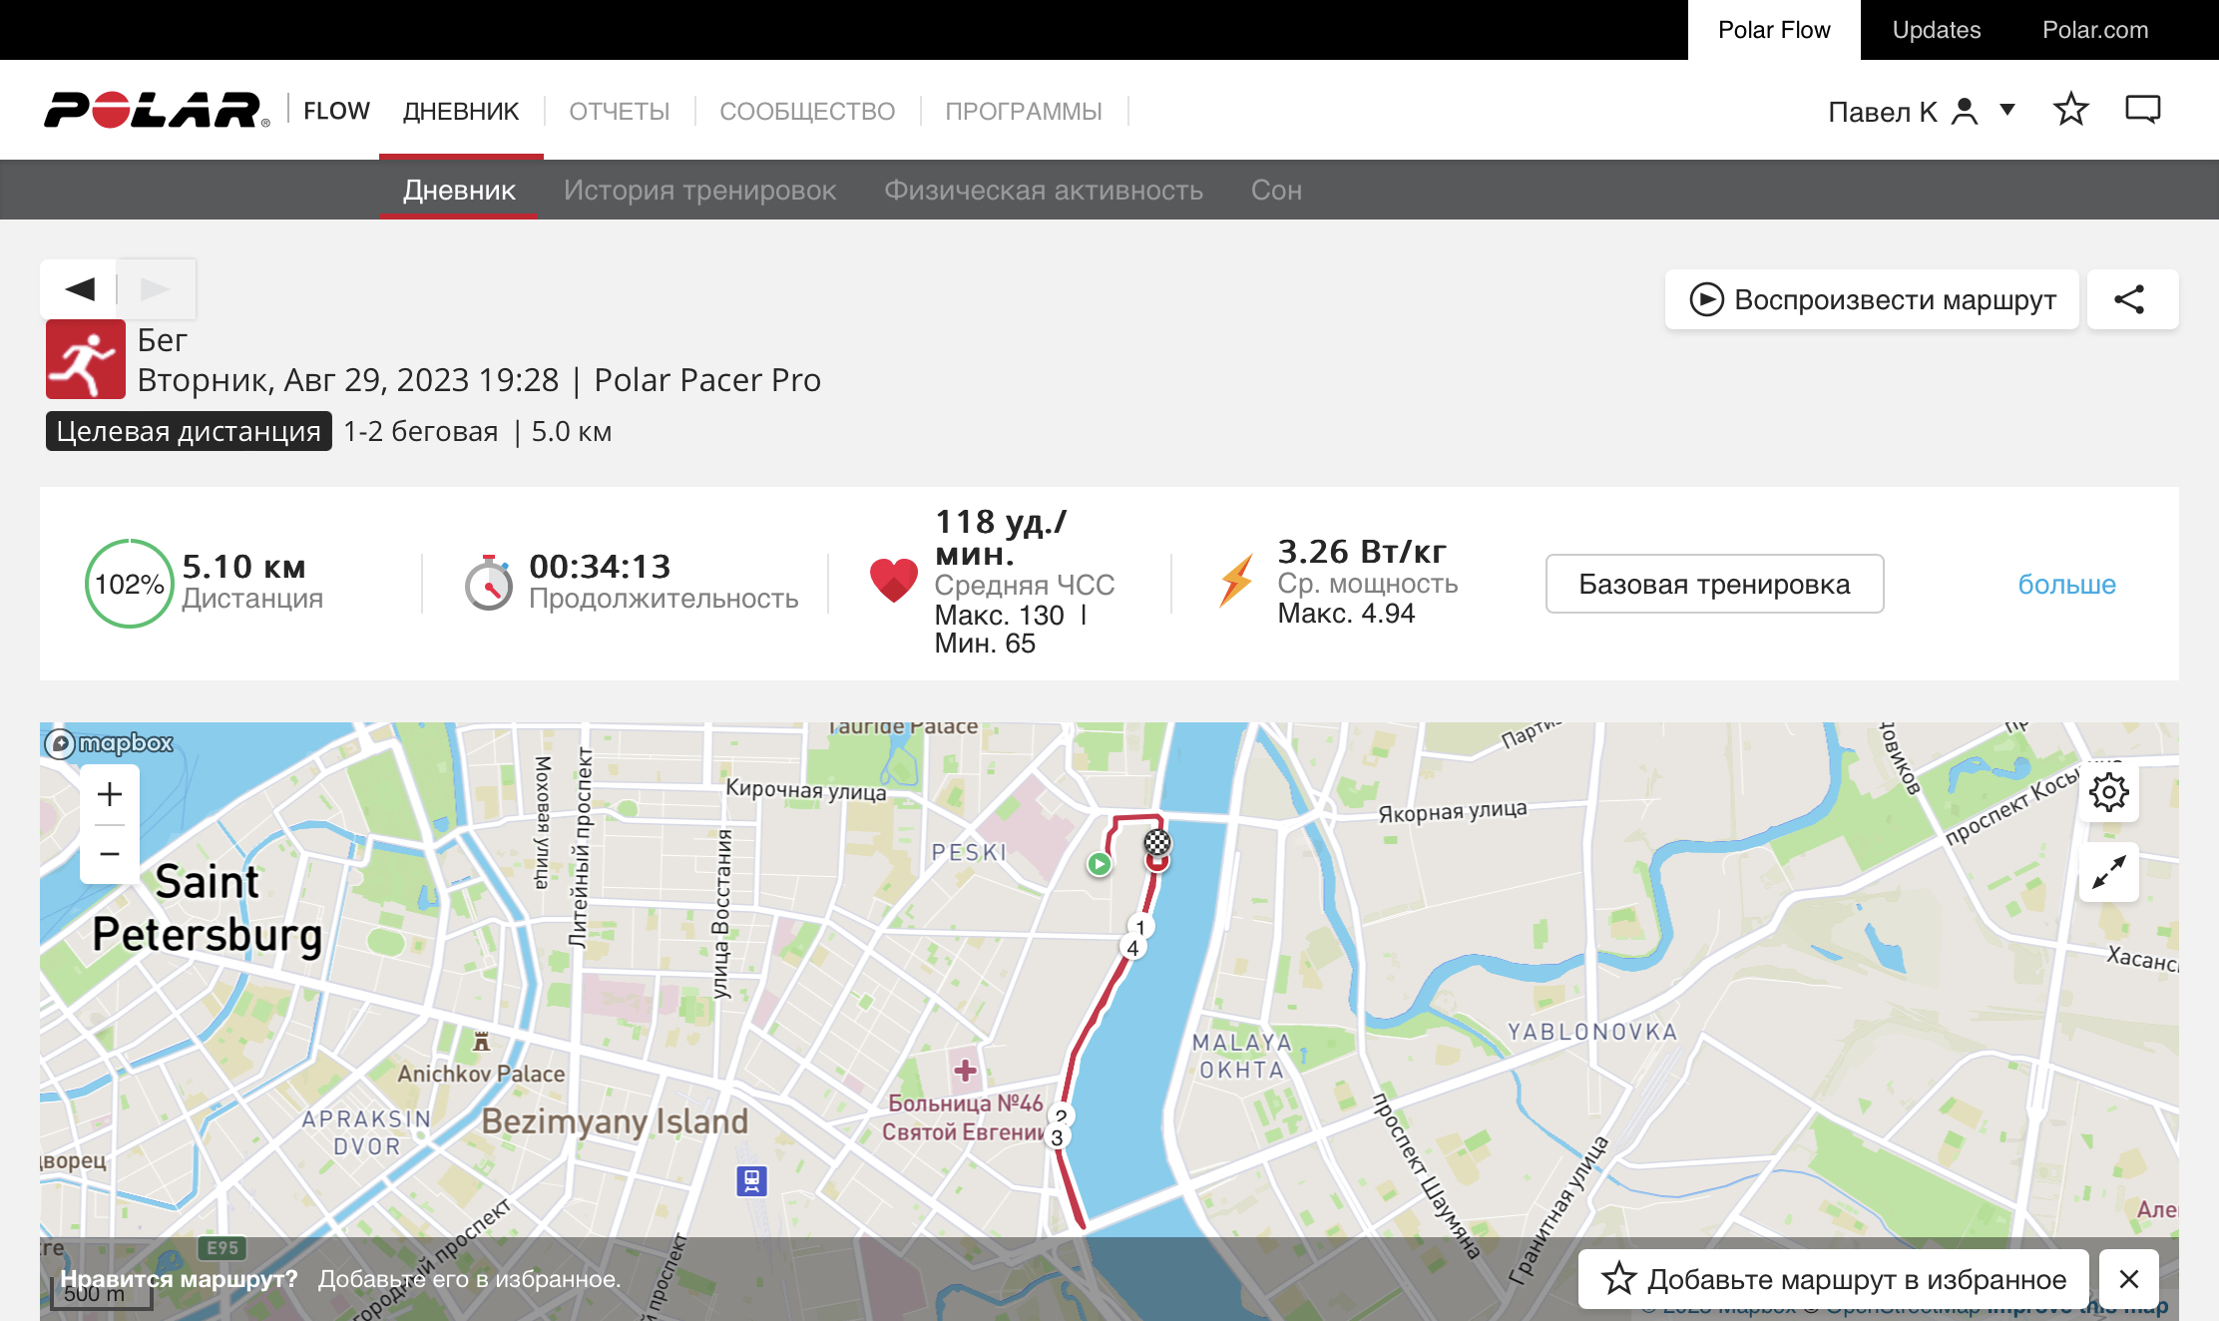Open map settings gear icon
This screenshot has width=2219, height=1321.
(2109, 792)
